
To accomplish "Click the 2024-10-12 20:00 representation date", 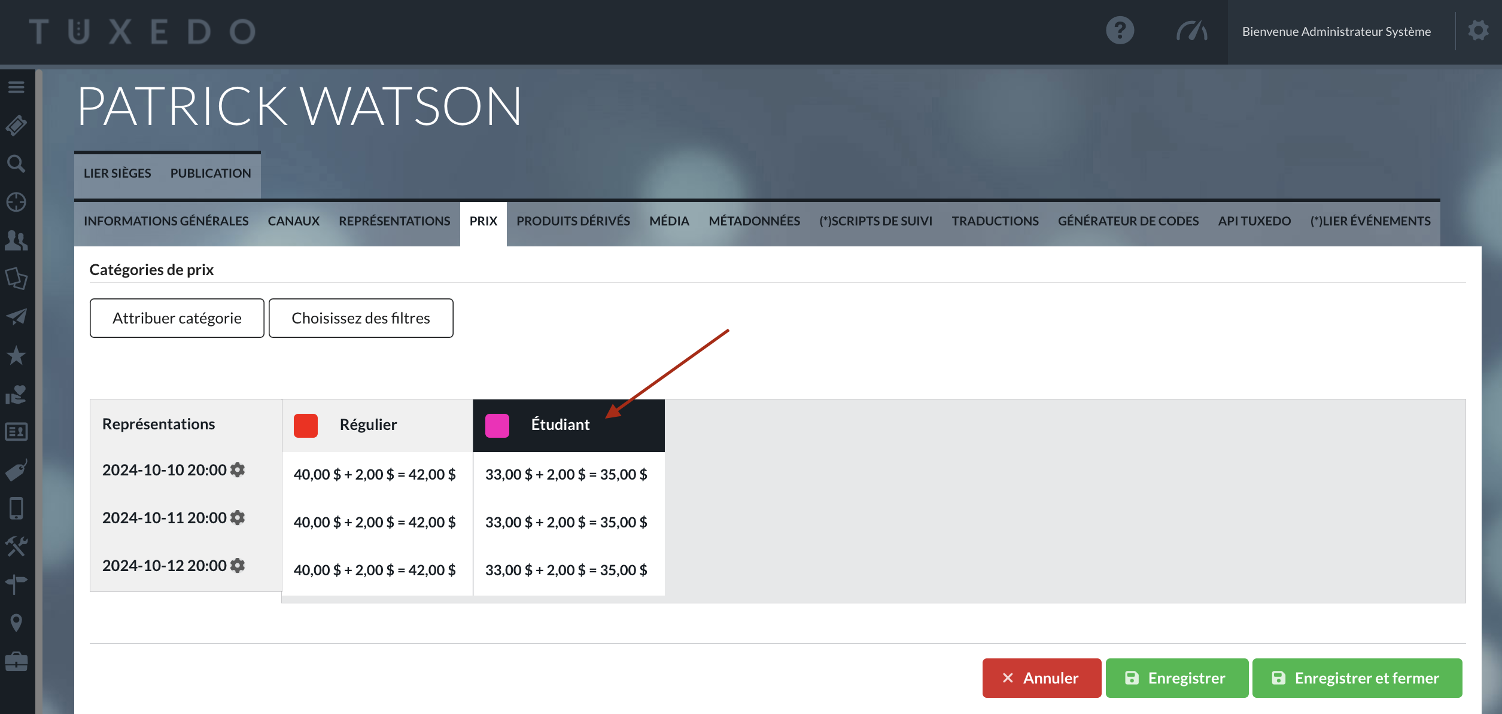I will tap(165, 566).
